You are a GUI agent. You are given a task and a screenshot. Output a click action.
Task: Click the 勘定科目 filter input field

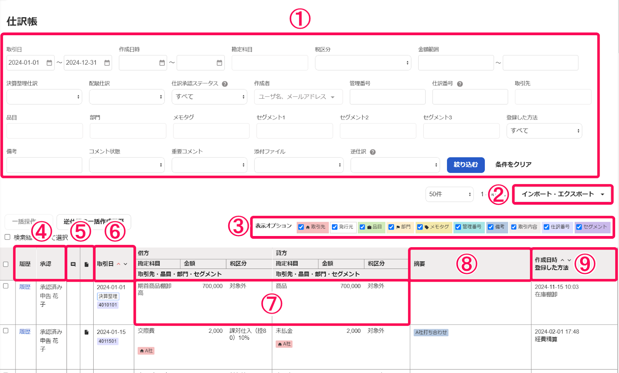pyautogui.click(x=270, y=63)
